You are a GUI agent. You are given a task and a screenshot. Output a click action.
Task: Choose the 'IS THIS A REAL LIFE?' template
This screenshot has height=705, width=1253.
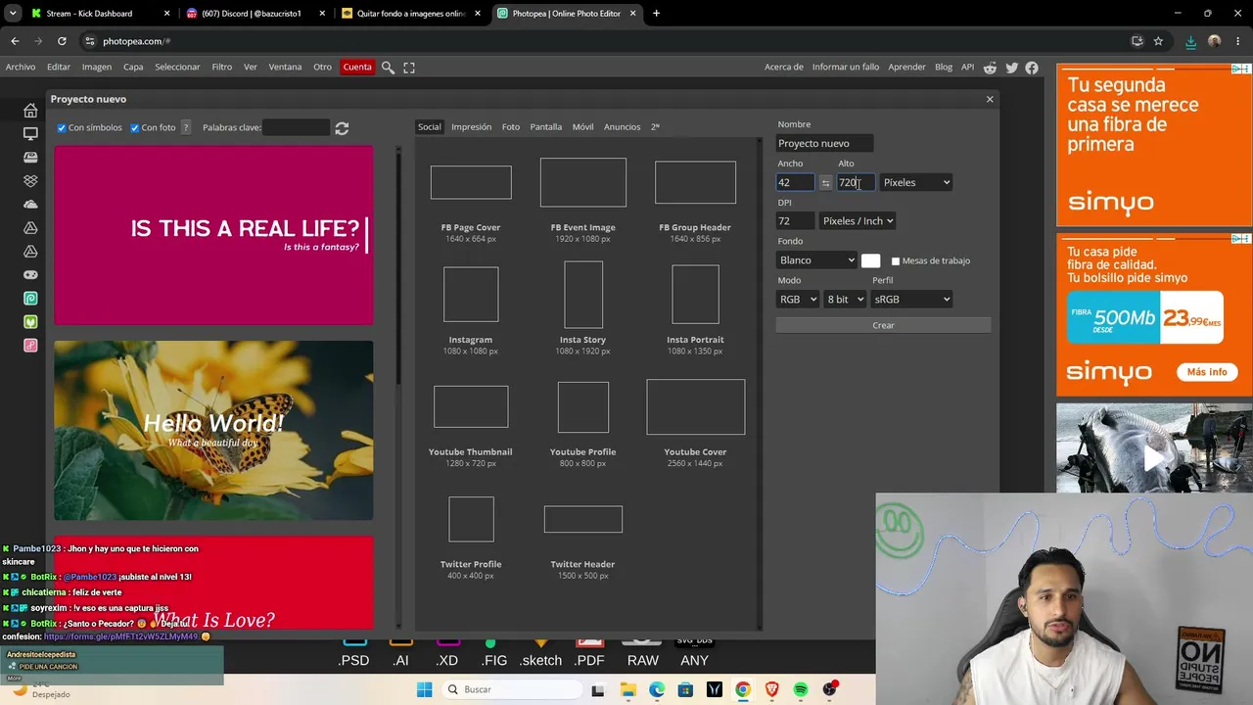tap(213, 235)
